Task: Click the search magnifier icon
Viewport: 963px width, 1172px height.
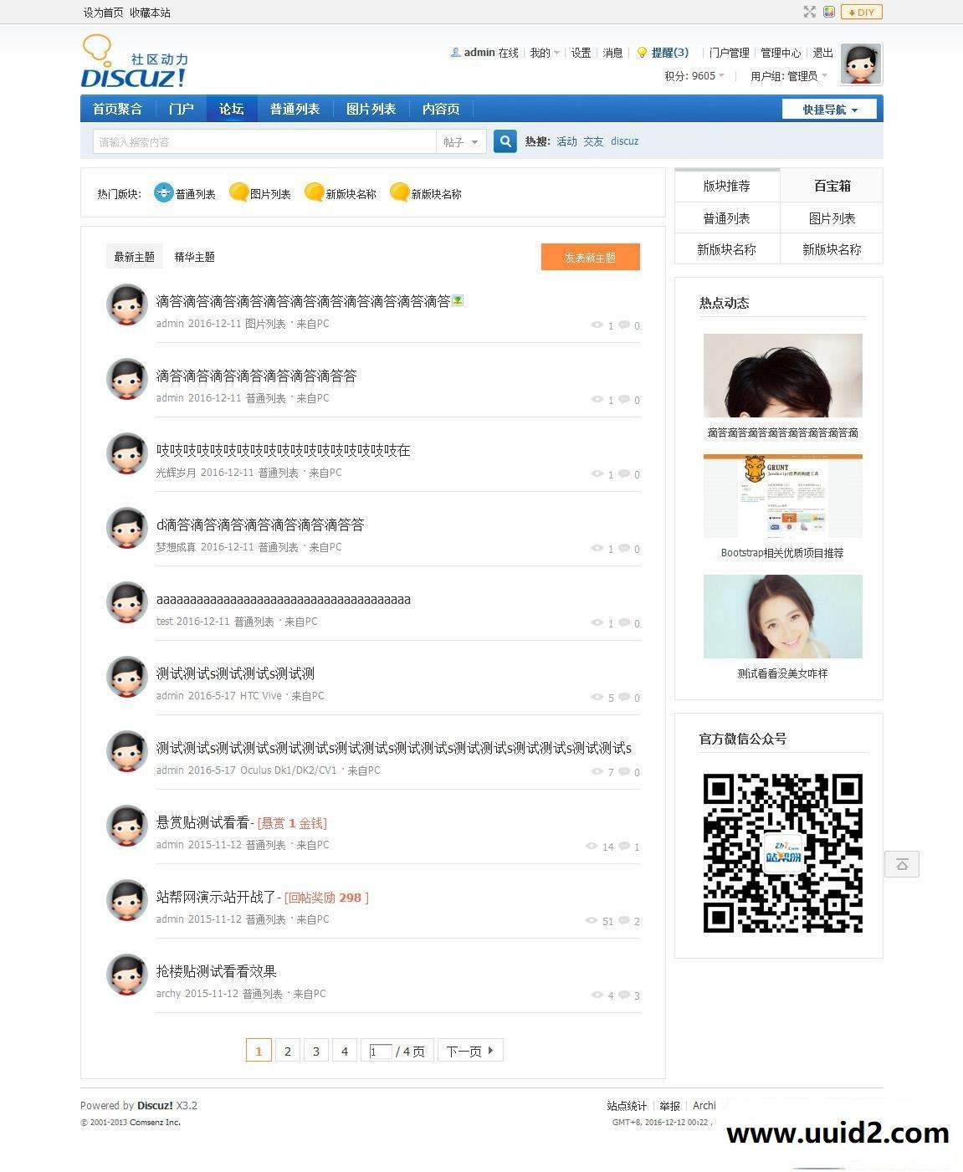Action: [x=505, y=141]
